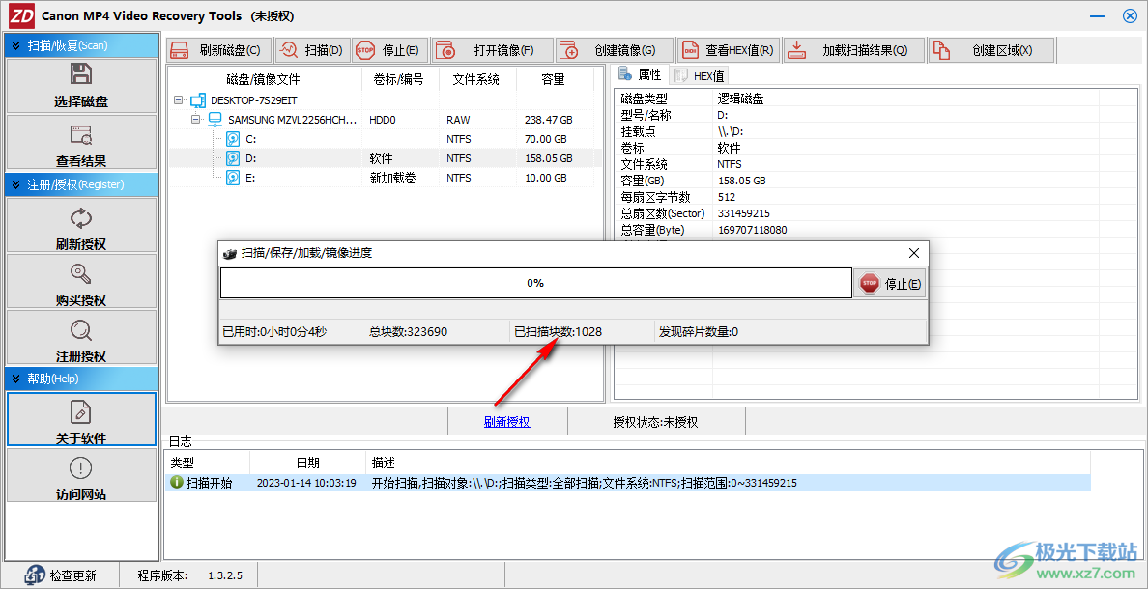This screenshot has height=589, width=1148.
Task: Create an image via 创建镜像(G)
Action: (615, 50)
